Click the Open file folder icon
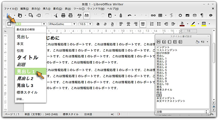Screen dimensions: 218x120 point(20,15)
